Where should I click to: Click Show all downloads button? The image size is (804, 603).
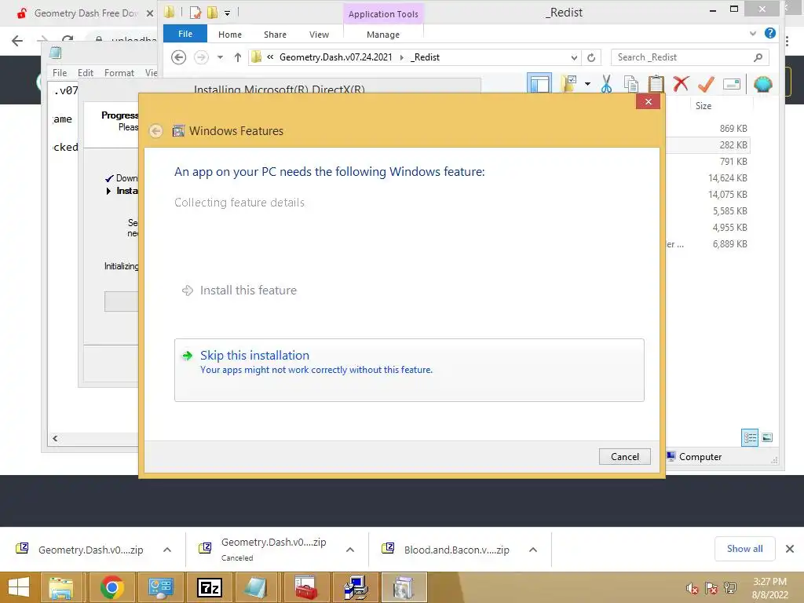click(744, 549)
